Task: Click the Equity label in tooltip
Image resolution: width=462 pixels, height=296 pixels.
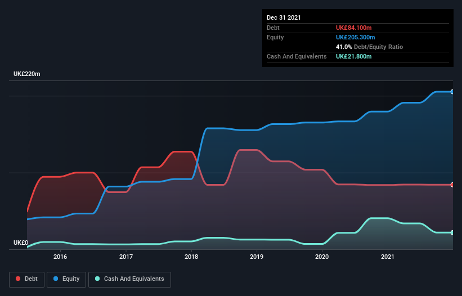Action: click(x=275, y=37)
